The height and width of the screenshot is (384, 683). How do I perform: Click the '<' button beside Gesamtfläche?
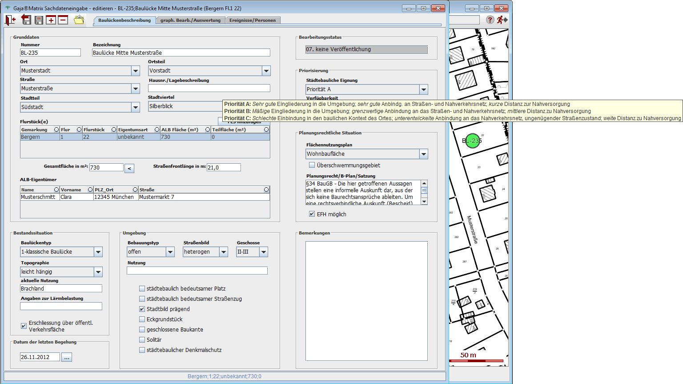pyautogui.click(x=129, y=168)
